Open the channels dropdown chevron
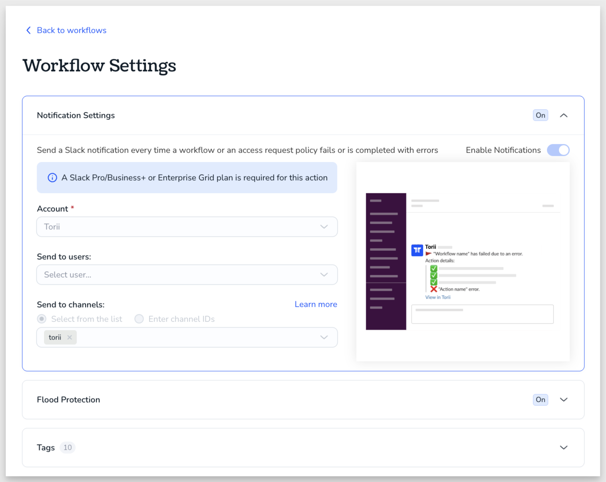Image resolution: width=606 pixels, height=482 pixels. [324, 337]
